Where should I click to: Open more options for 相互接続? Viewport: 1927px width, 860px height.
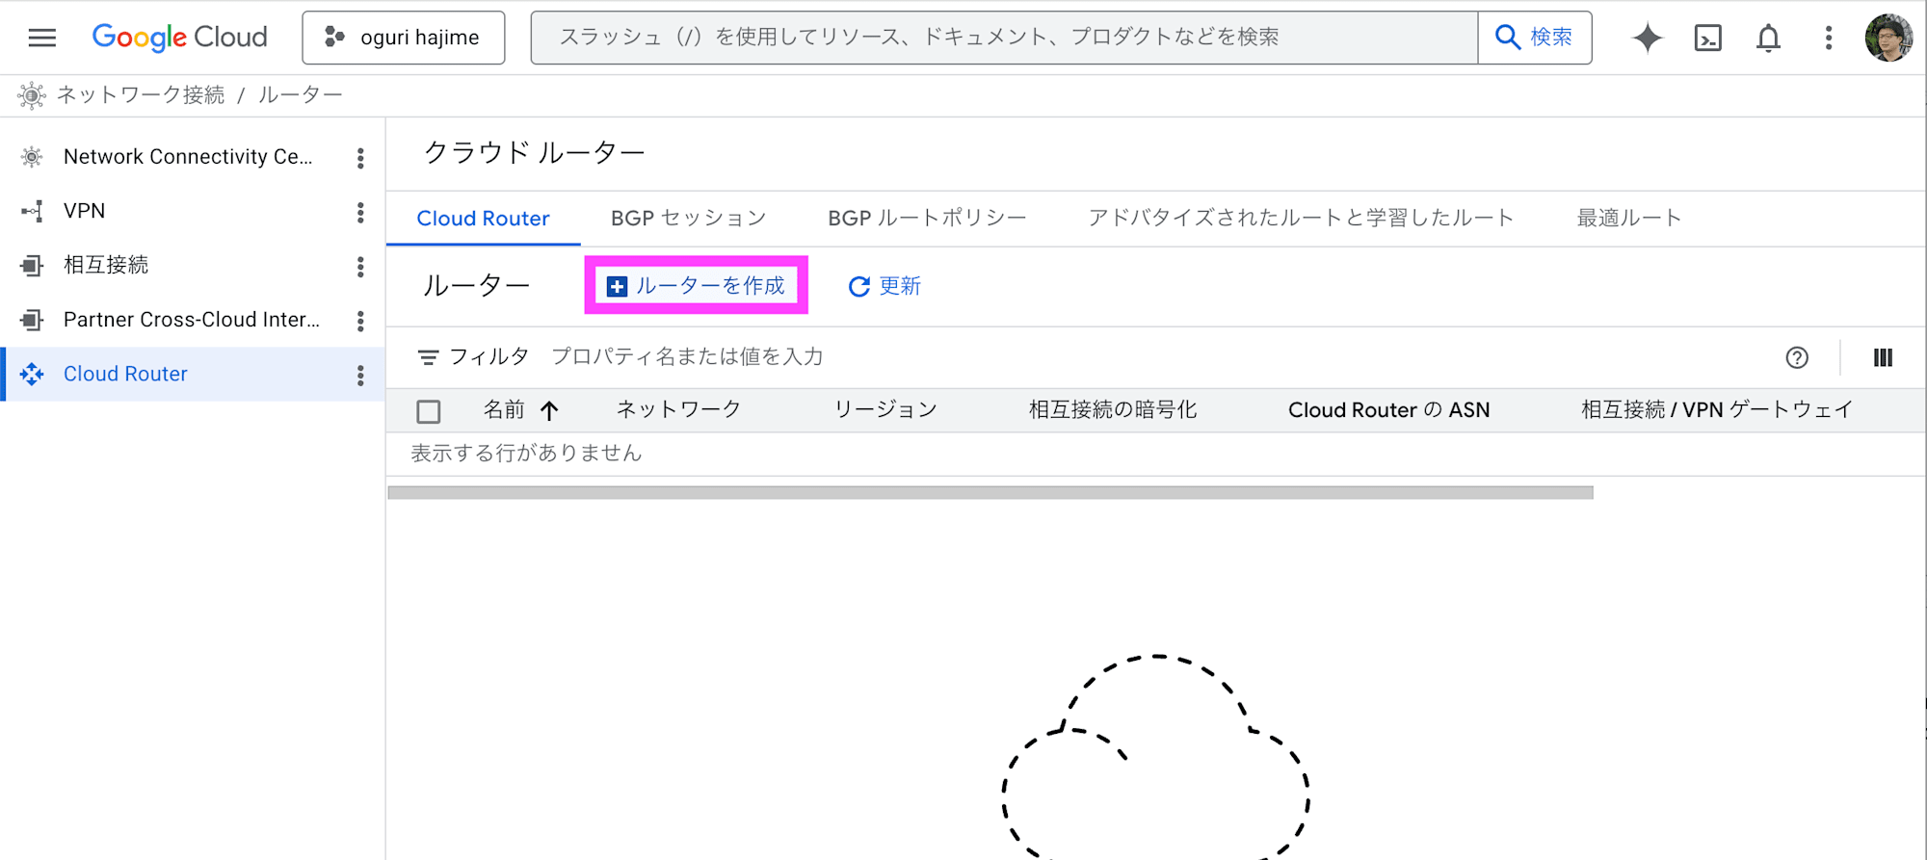pos(360,267)
